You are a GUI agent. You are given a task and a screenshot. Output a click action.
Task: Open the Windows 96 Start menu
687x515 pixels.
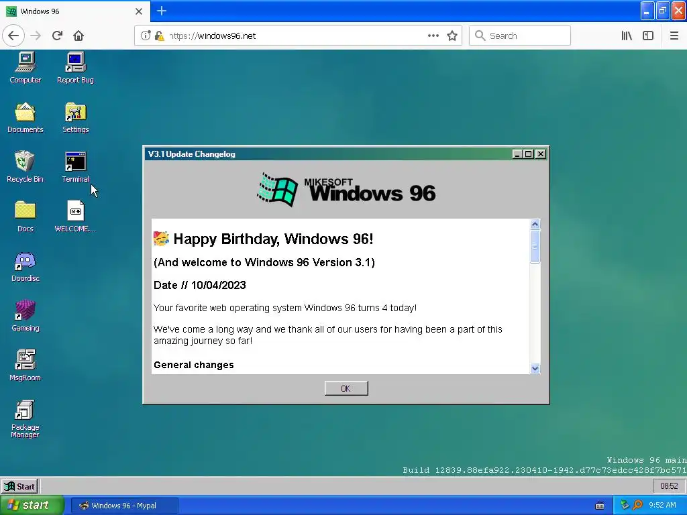(x=19, y=487)
